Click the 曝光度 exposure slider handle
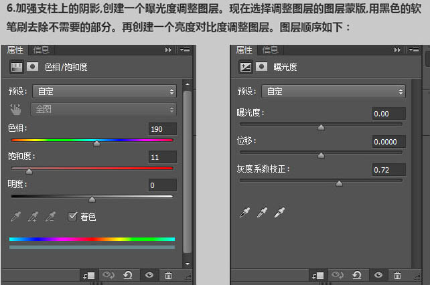The height and width of the screenshot is (285, 430). 321,127
